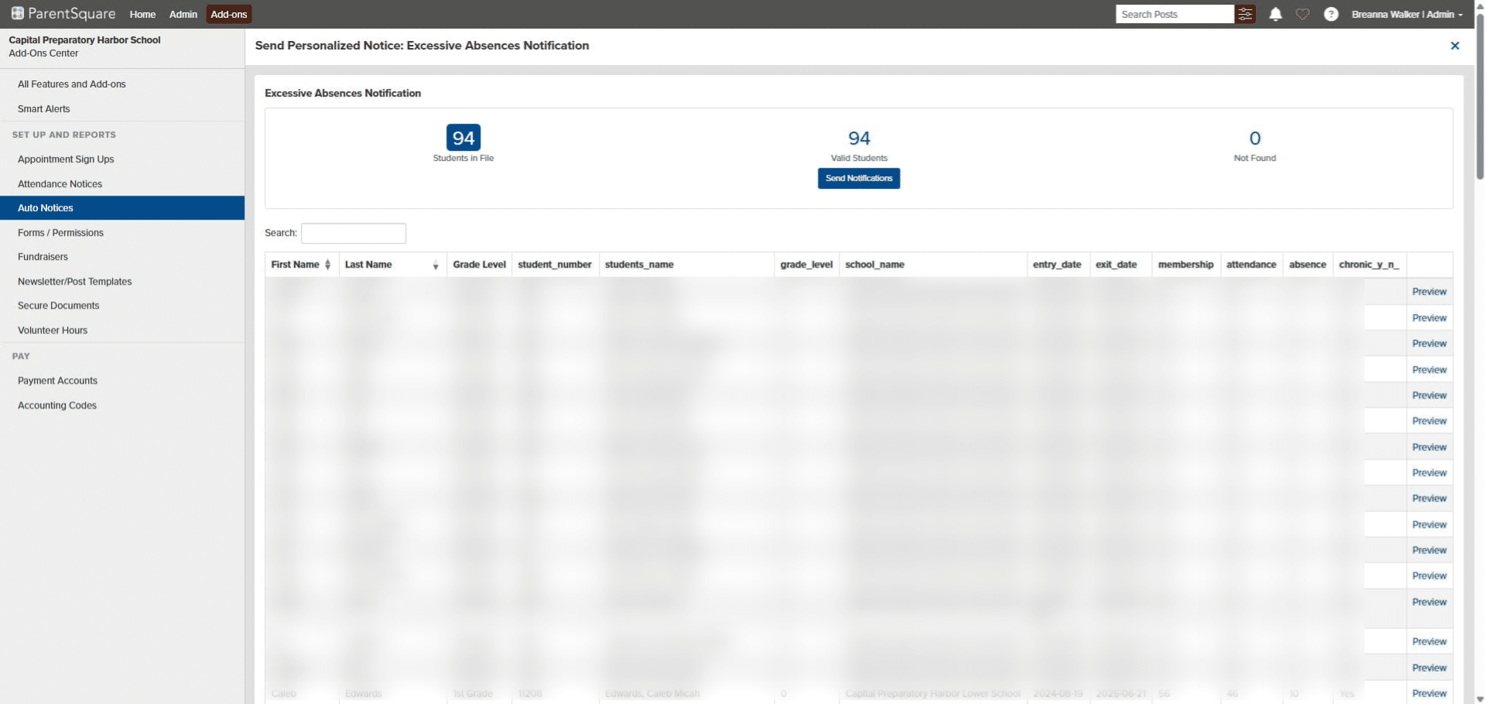
Task: Open Attendance Notices in sidebar
Action: [60, 184]
